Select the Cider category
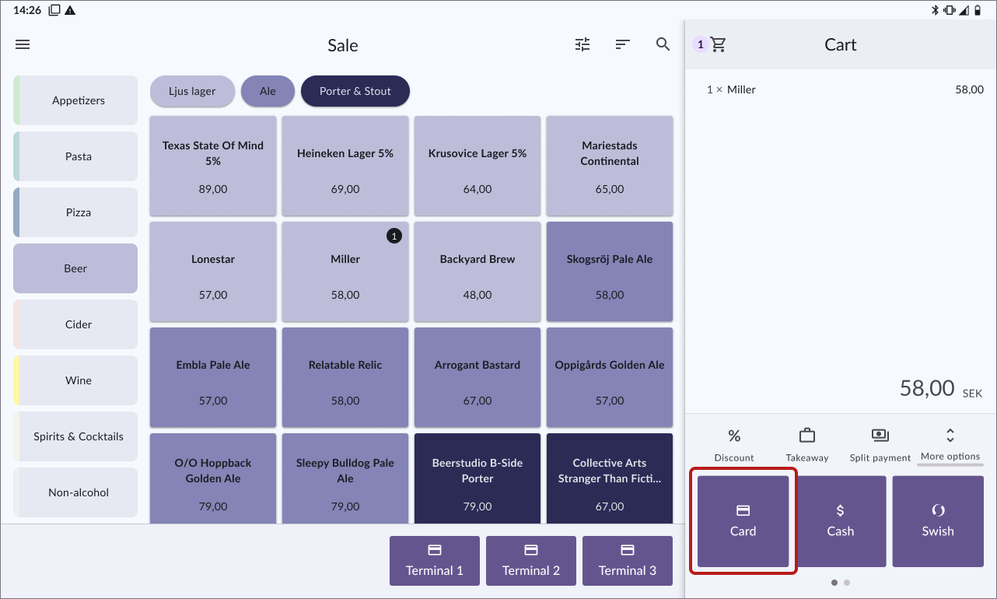 pyautogui.click(x=75, y=324)
